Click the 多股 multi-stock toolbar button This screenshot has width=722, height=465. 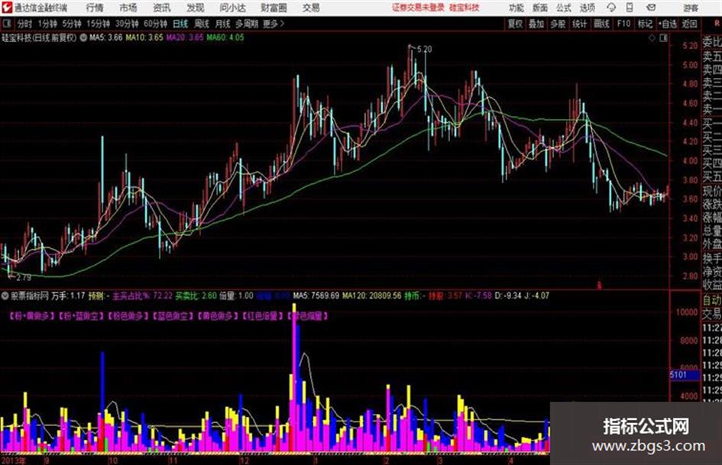[x=558, y=24]
